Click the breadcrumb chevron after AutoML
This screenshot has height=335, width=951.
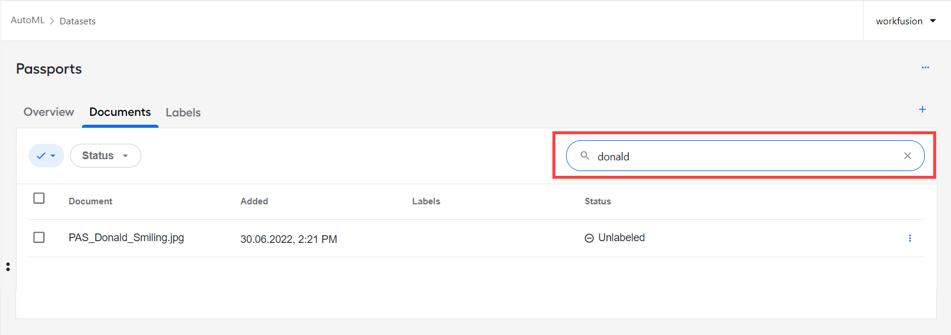click(x=52, y=21)
